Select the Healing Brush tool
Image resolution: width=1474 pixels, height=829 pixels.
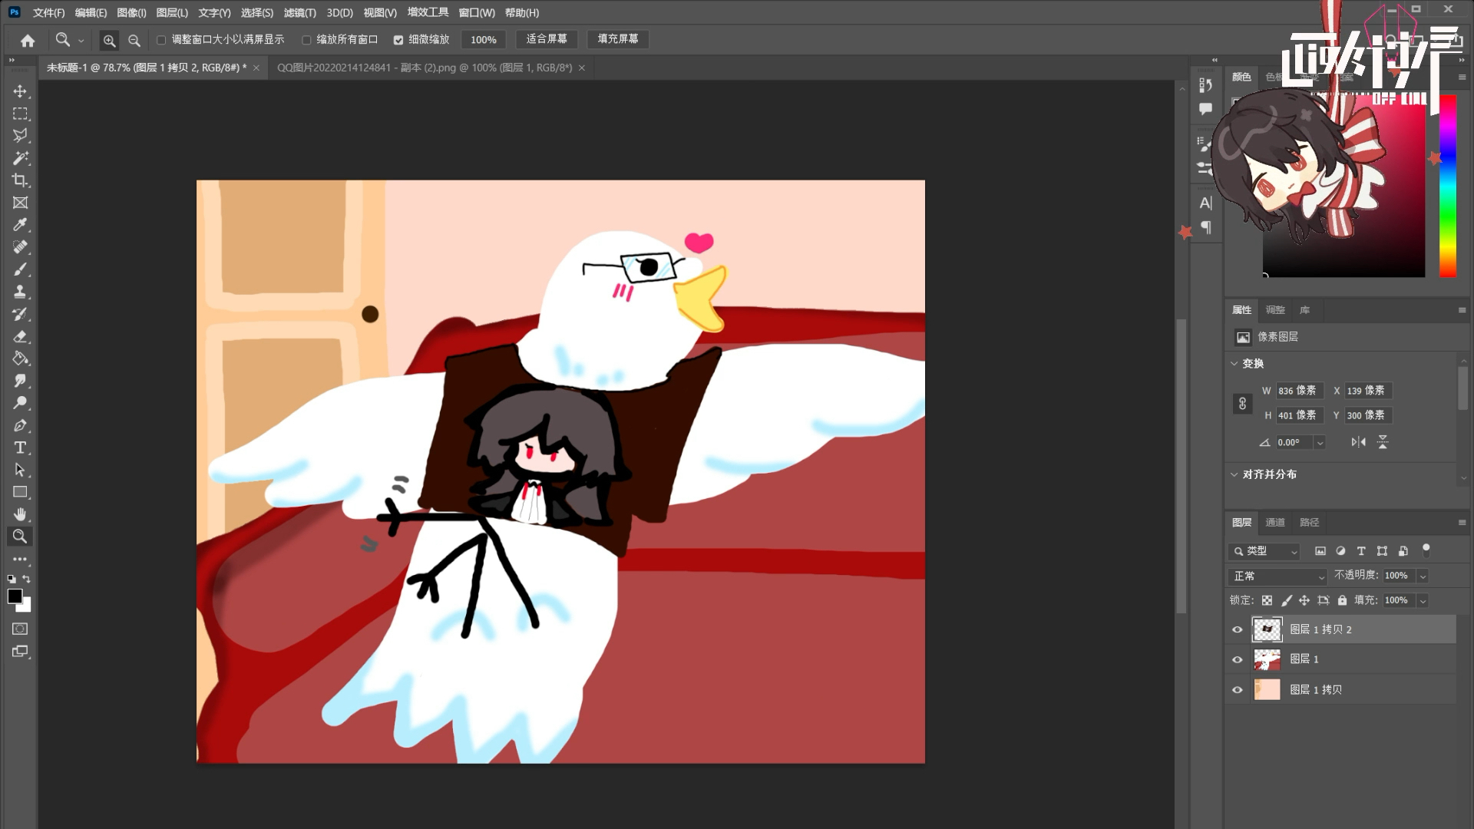click(x=20, y=247)
